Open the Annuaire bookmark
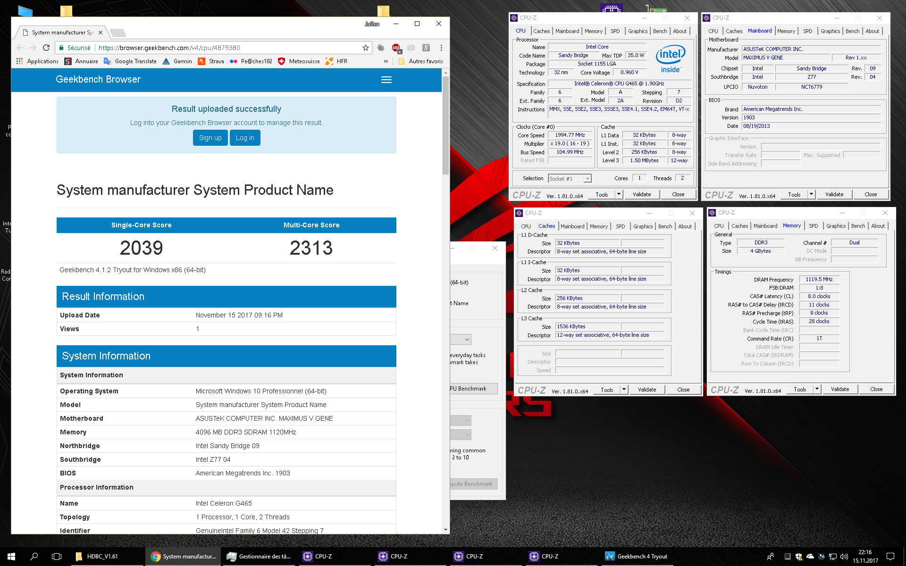The image size is (906, 566). click(x=81, y=61)
